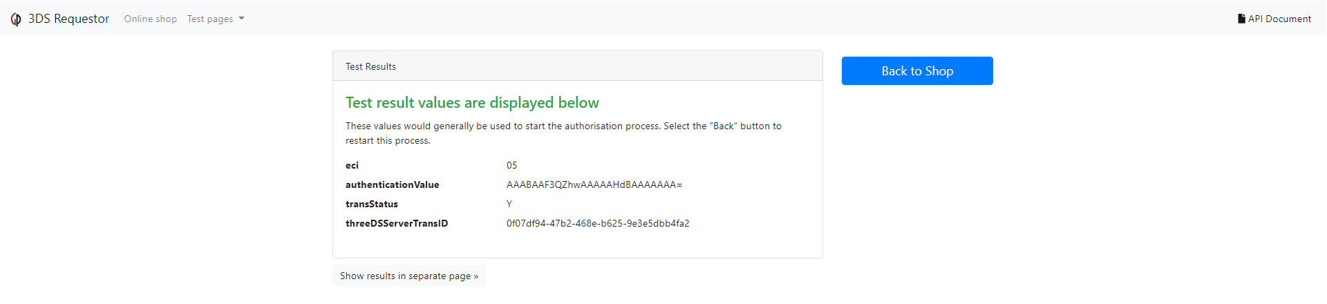The height and width of the screenshot is (304, 1327).
Task: Click the 3DS Requestor brand title
Action: pos(68,19)
